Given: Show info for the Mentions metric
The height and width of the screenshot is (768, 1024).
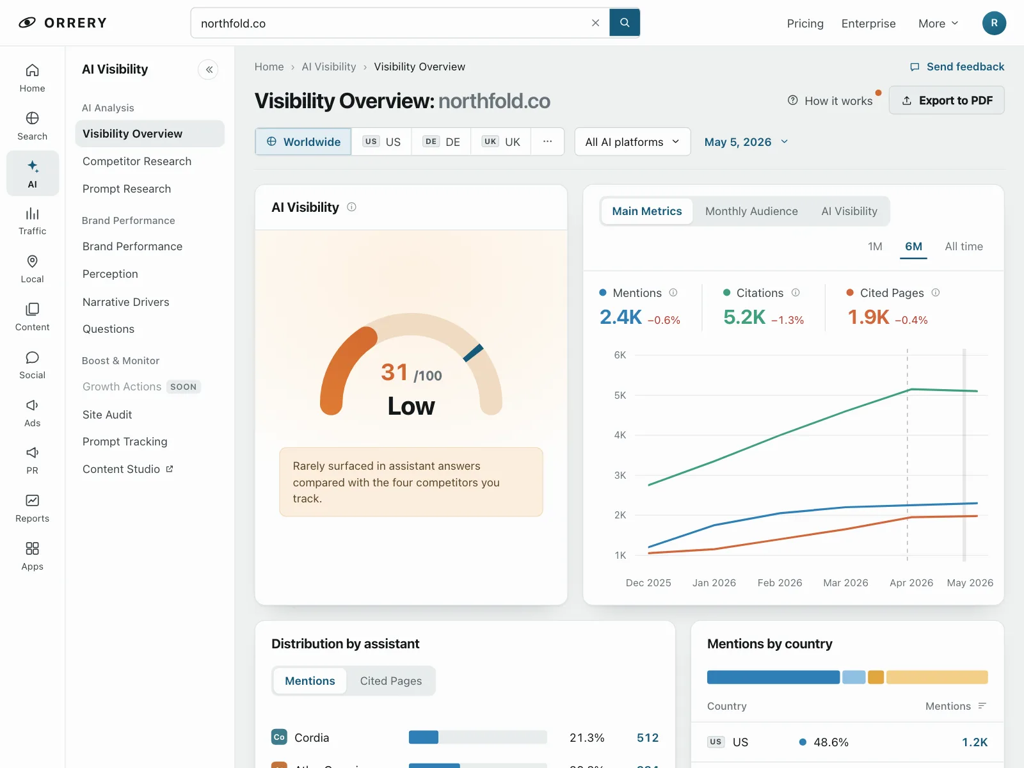Looking at the screenshot, I should (673, 292).
